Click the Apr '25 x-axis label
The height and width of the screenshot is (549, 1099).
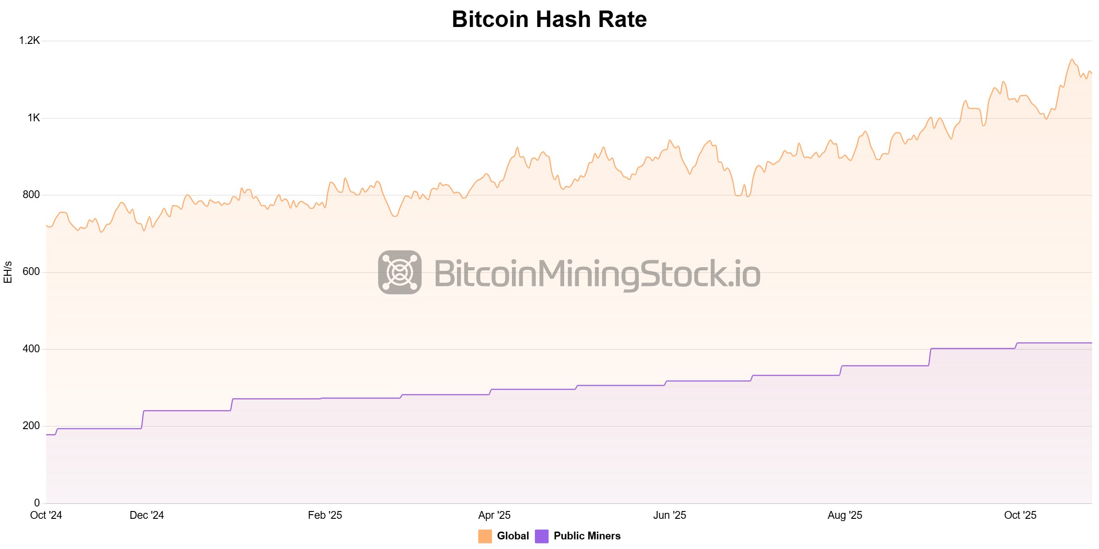pos(494,515)
